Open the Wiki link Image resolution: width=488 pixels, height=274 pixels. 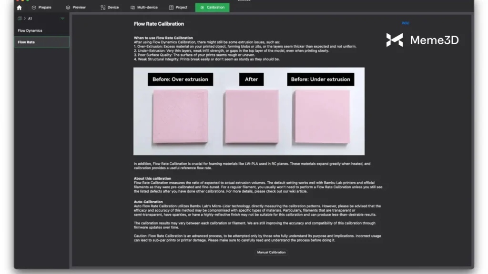point(406,23)
